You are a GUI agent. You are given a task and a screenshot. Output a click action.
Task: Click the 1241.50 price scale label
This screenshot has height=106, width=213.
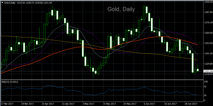[208, 53]
